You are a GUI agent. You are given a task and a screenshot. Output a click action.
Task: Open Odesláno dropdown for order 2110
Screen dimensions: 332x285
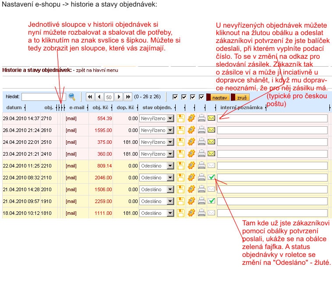(156, 178)
